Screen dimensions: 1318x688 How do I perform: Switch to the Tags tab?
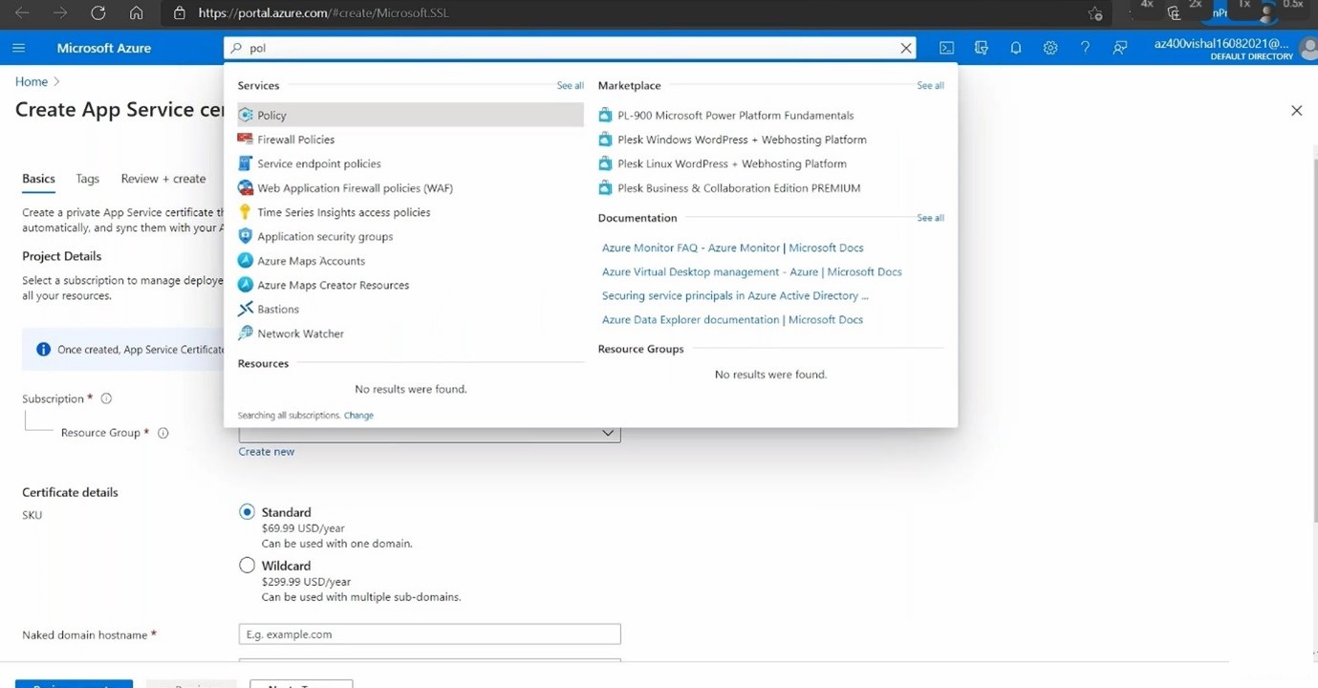click(x=87, y=179)
